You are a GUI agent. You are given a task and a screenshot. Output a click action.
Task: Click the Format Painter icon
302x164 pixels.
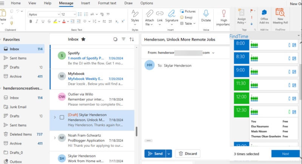(12, 23)
